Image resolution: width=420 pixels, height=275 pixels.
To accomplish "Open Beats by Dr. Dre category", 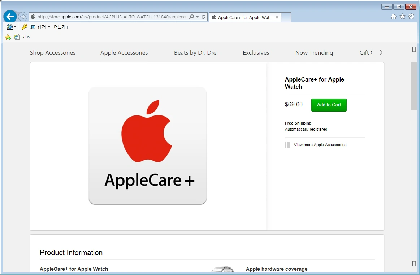I will pyautogui.click(x=195, y=53).
